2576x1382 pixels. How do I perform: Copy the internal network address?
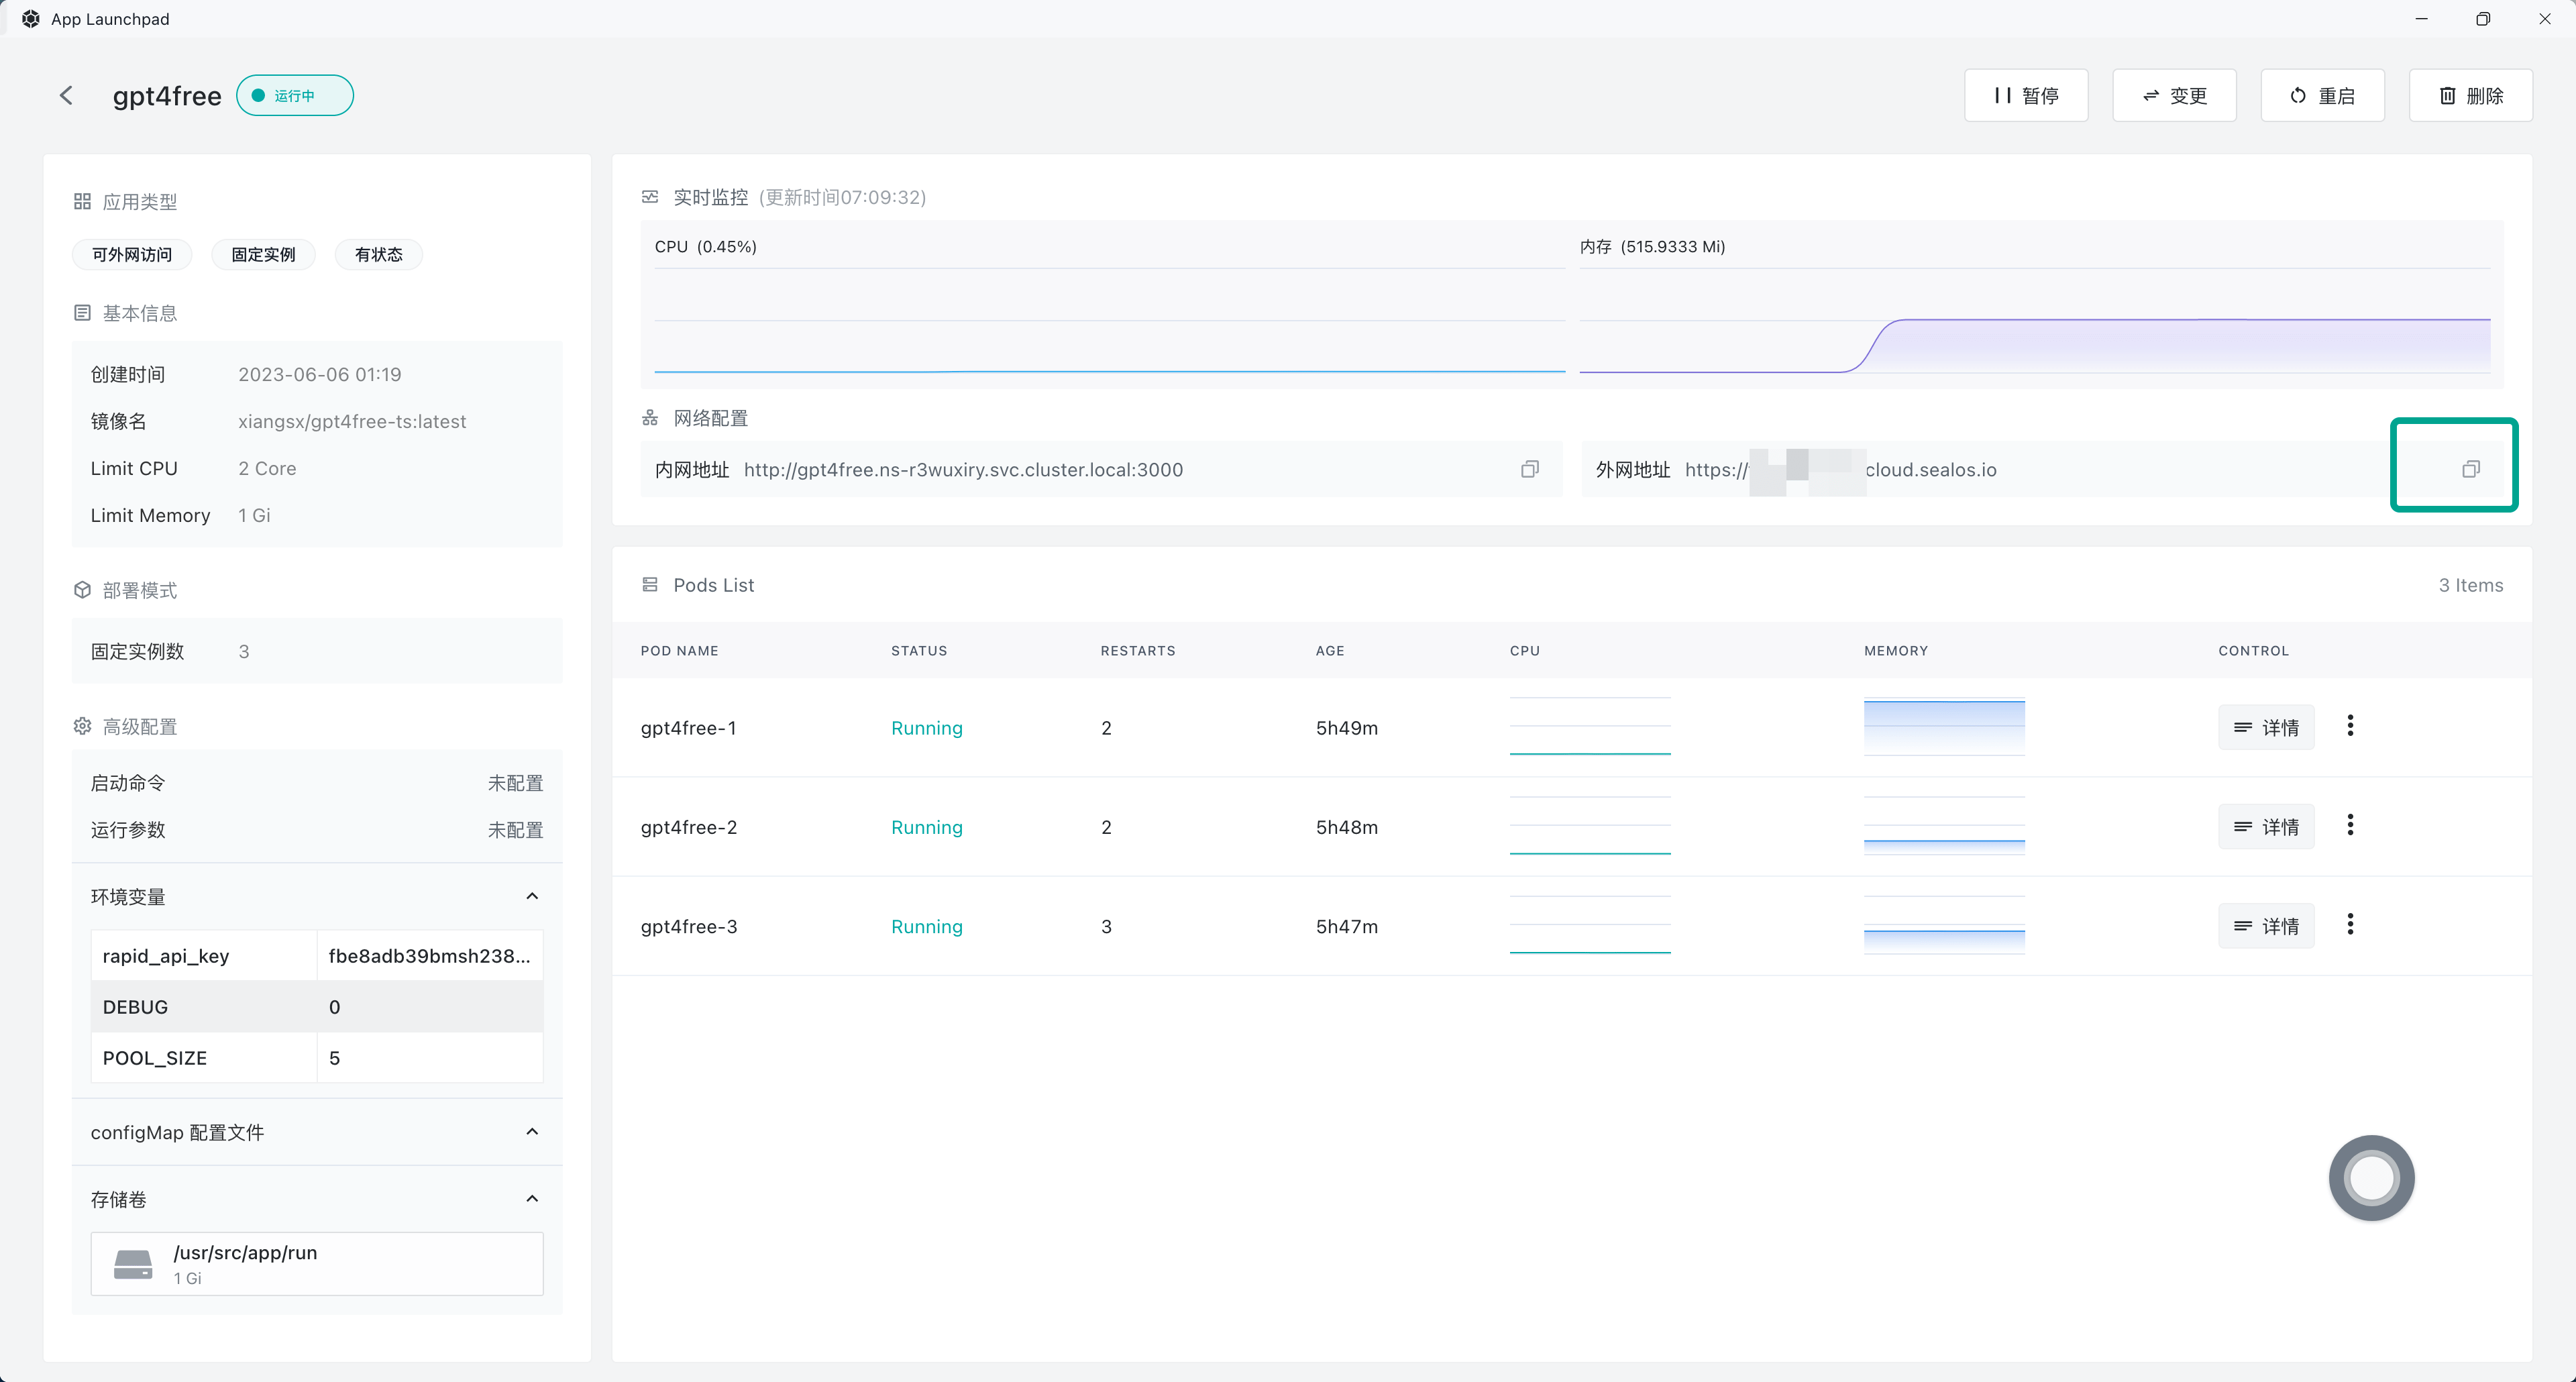[x=1529, y=469]
